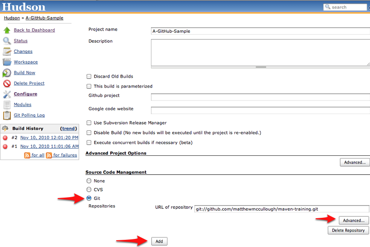Open the 'for all' RSS feed link

coord(38,155)
